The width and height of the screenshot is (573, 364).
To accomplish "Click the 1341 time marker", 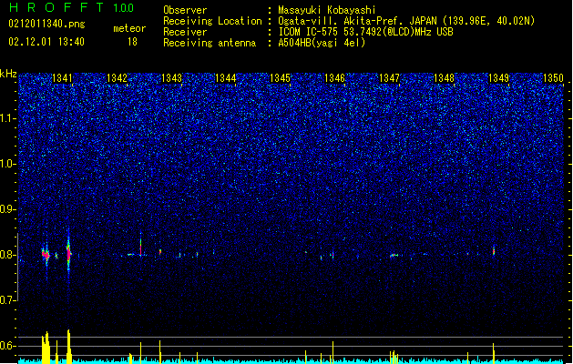I will point(62,78).
